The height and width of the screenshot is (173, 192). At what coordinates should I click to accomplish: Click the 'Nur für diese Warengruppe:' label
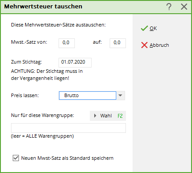(x=43, y=115)
